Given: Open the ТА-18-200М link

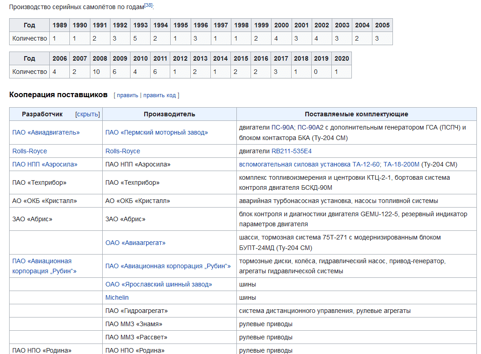Looking at the screenshot, I should pyautogui.click(x=401, y=164).
